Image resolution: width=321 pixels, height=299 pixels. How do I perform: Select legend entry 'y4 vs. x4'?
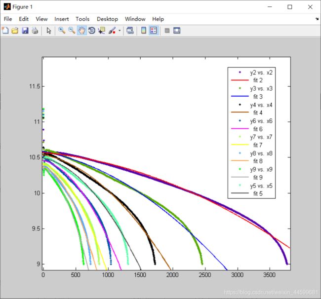click(261, 105)
